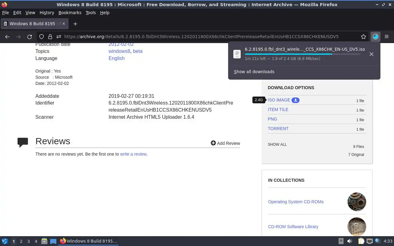The height and width of the screenshot is (246, 394).
Task: Open the windows8 topic link
Action: (x=119, y=51)
